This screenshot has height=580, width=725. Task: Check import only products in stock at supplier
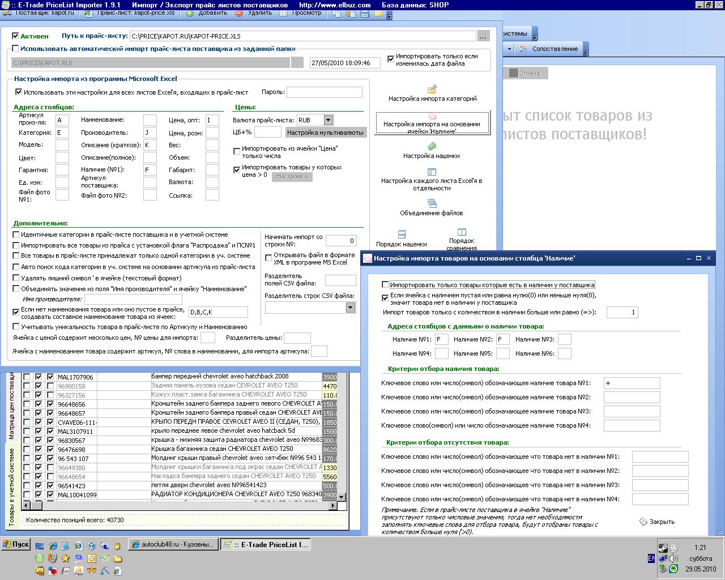pos(385,285)
